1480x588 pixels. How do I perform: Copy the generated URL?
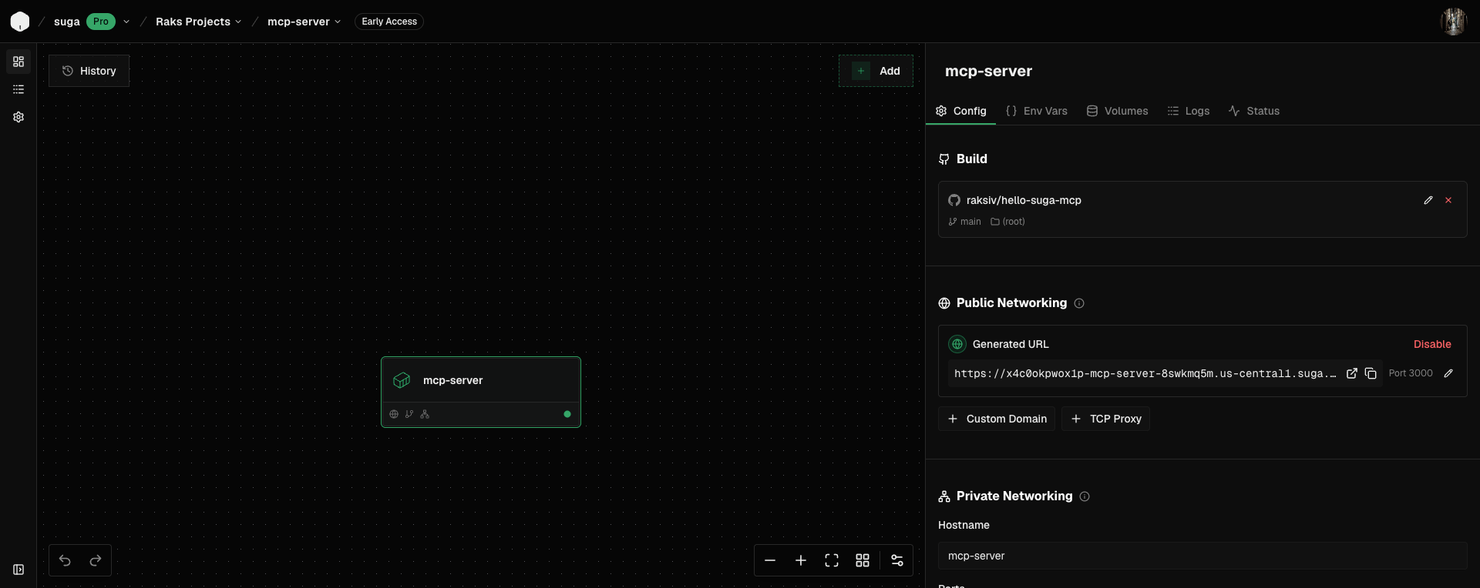pyautogui.click(x=1371, y=373)
